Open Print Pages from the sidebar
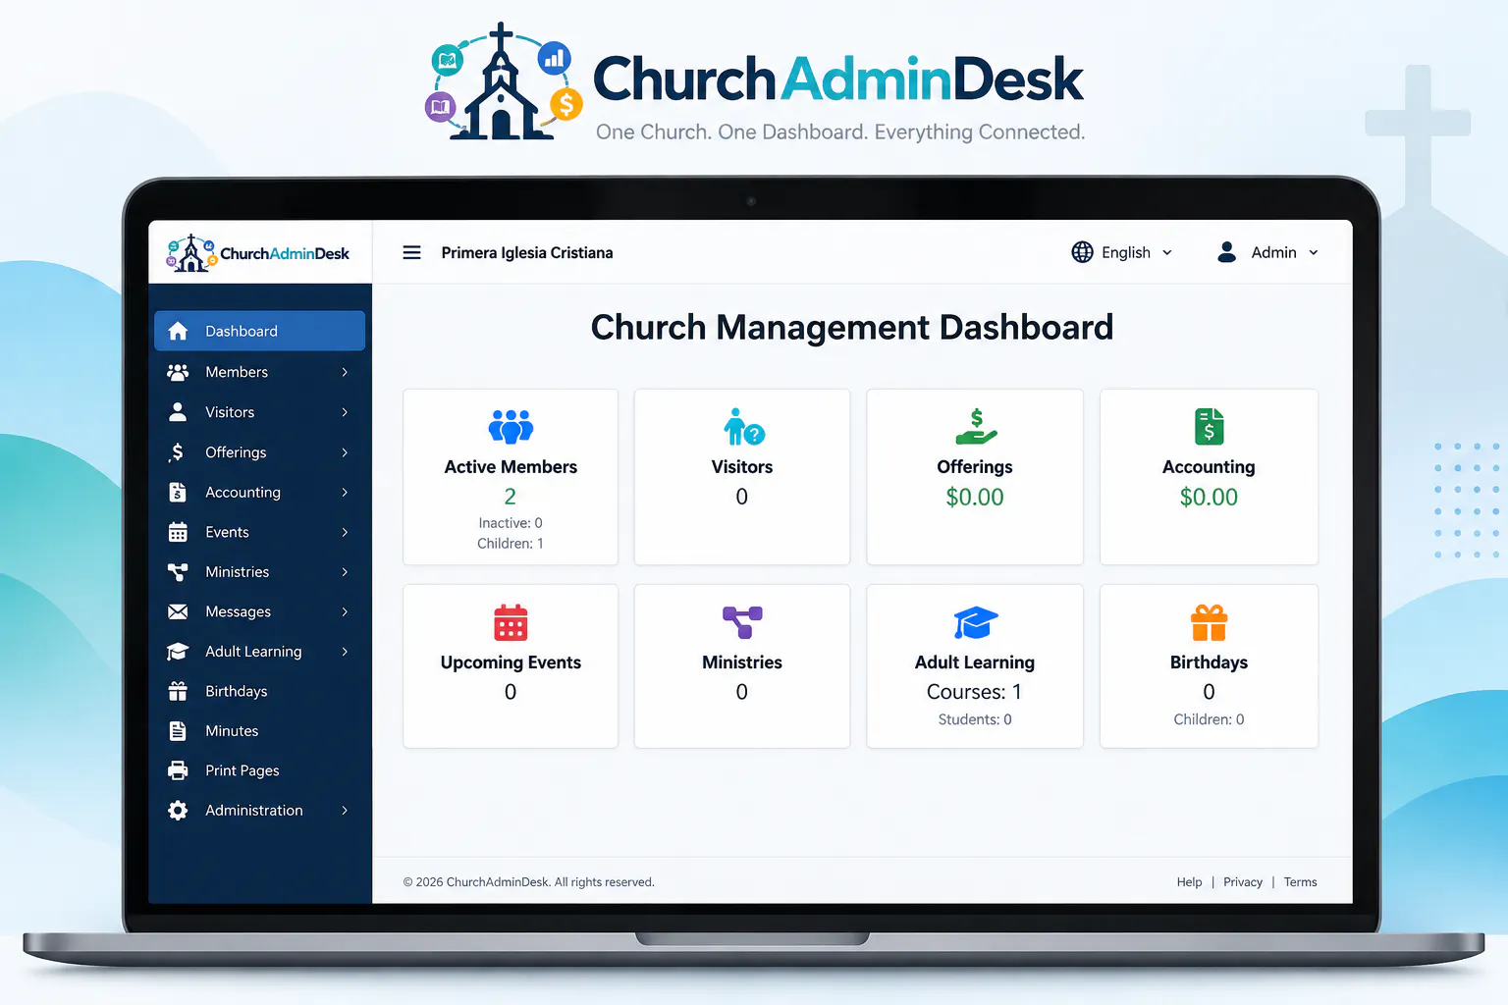 [259, 770]
